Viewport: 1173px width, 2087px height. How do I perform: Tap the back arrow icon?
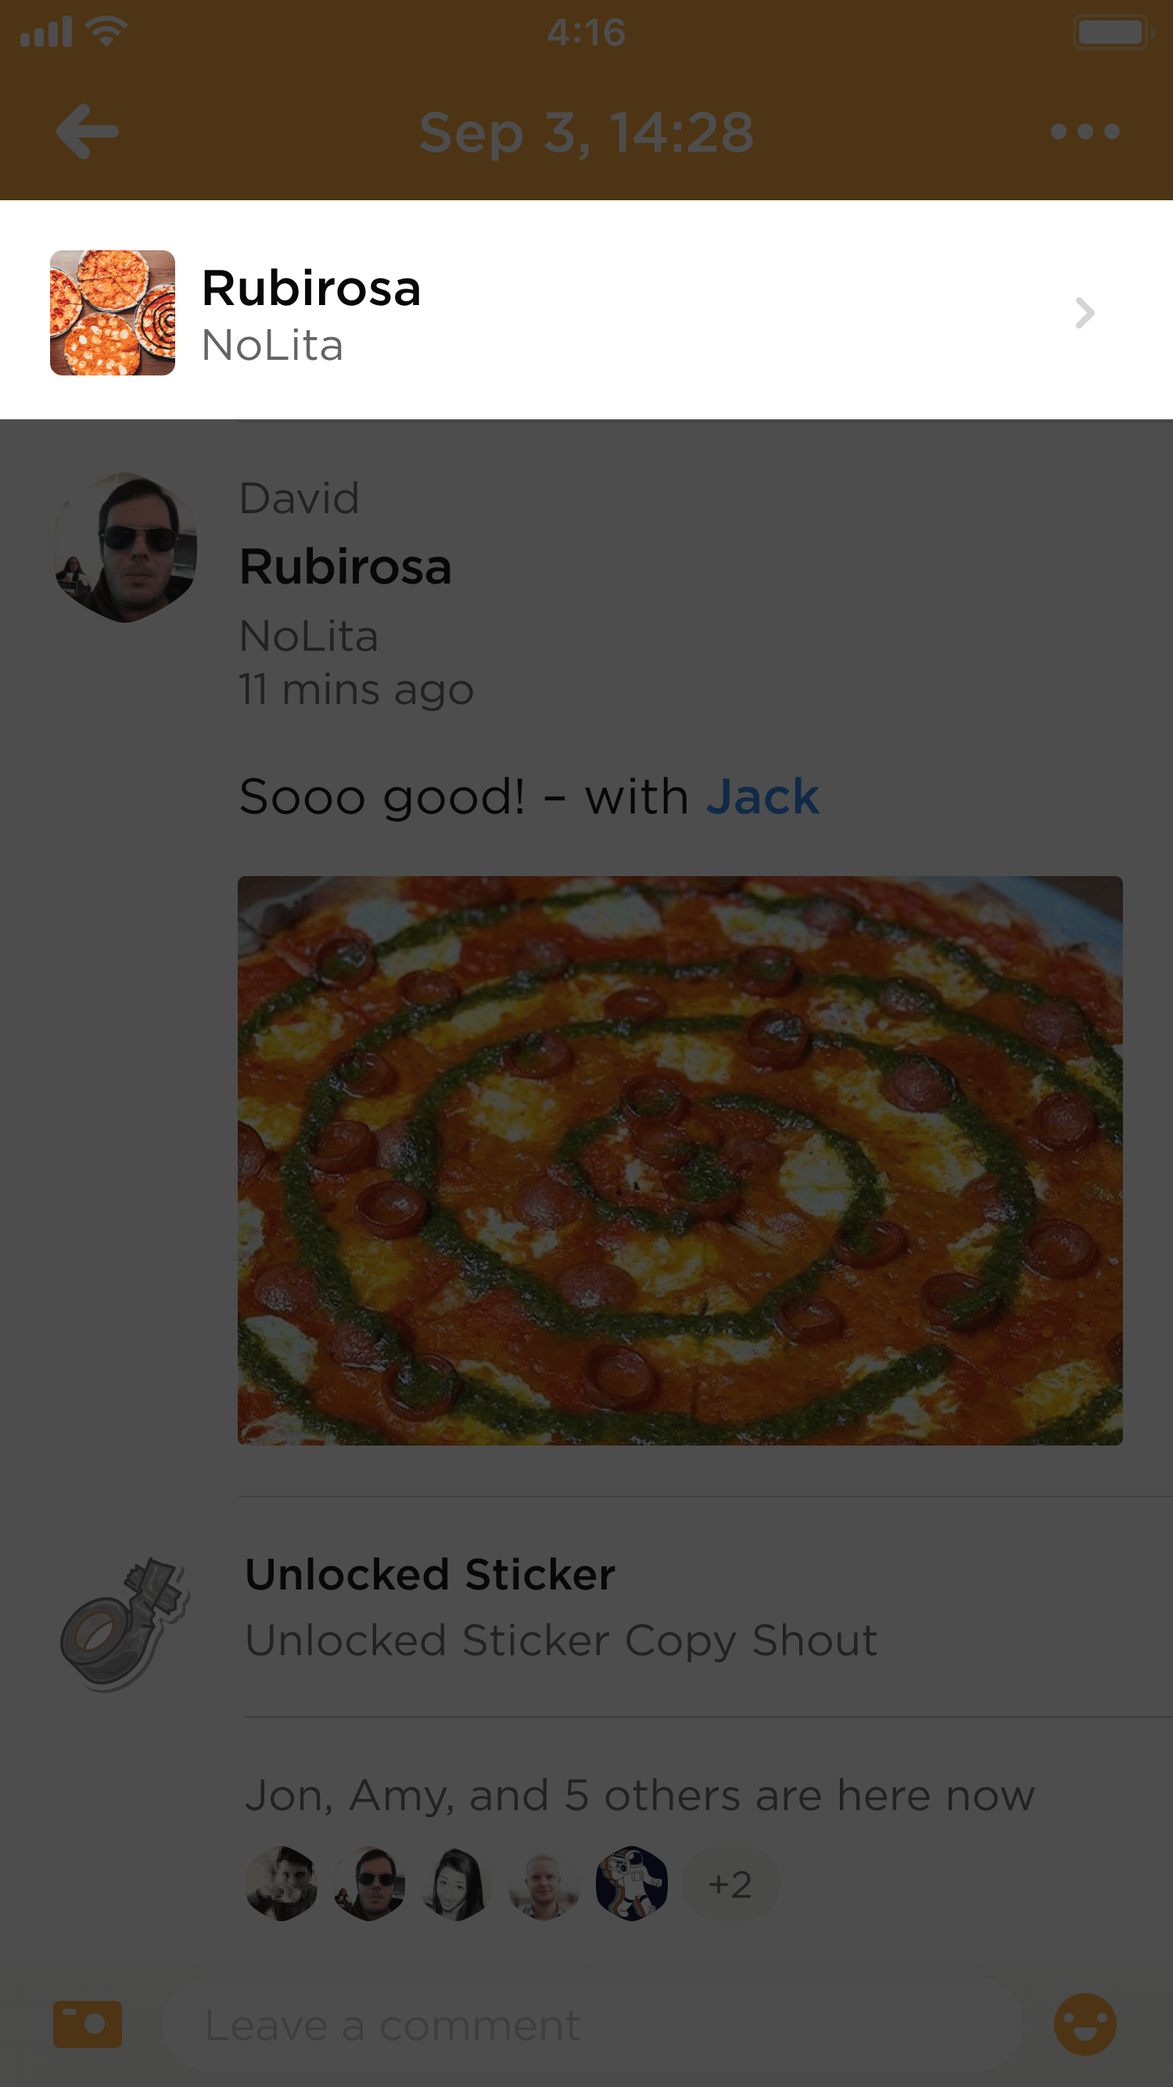(88, 131)
